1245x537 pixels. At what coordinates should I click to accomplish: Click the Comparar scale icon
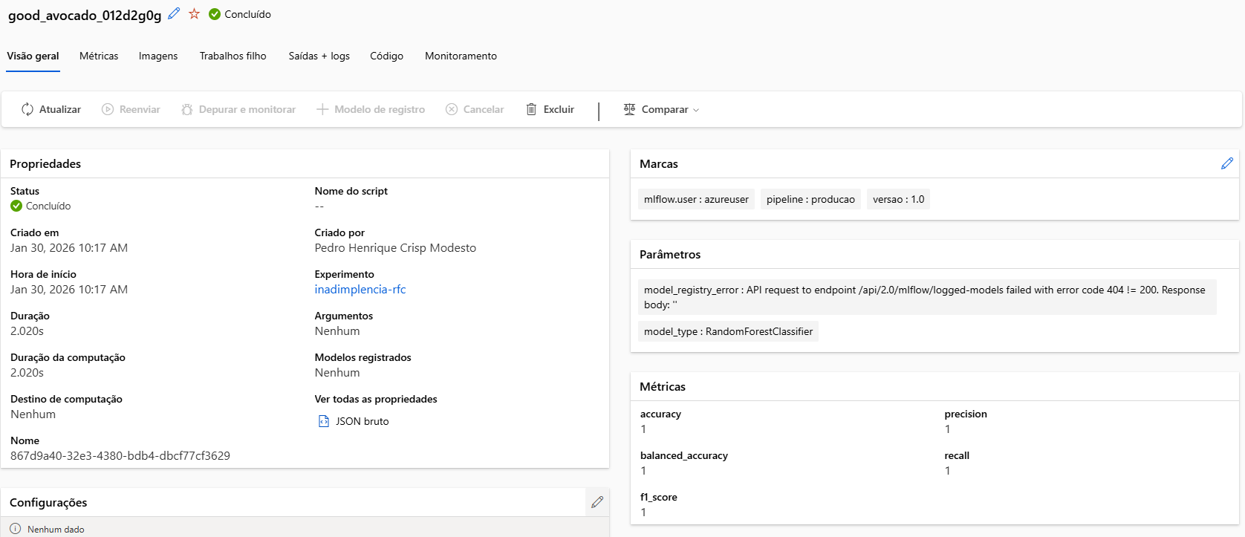click(629, 109)
